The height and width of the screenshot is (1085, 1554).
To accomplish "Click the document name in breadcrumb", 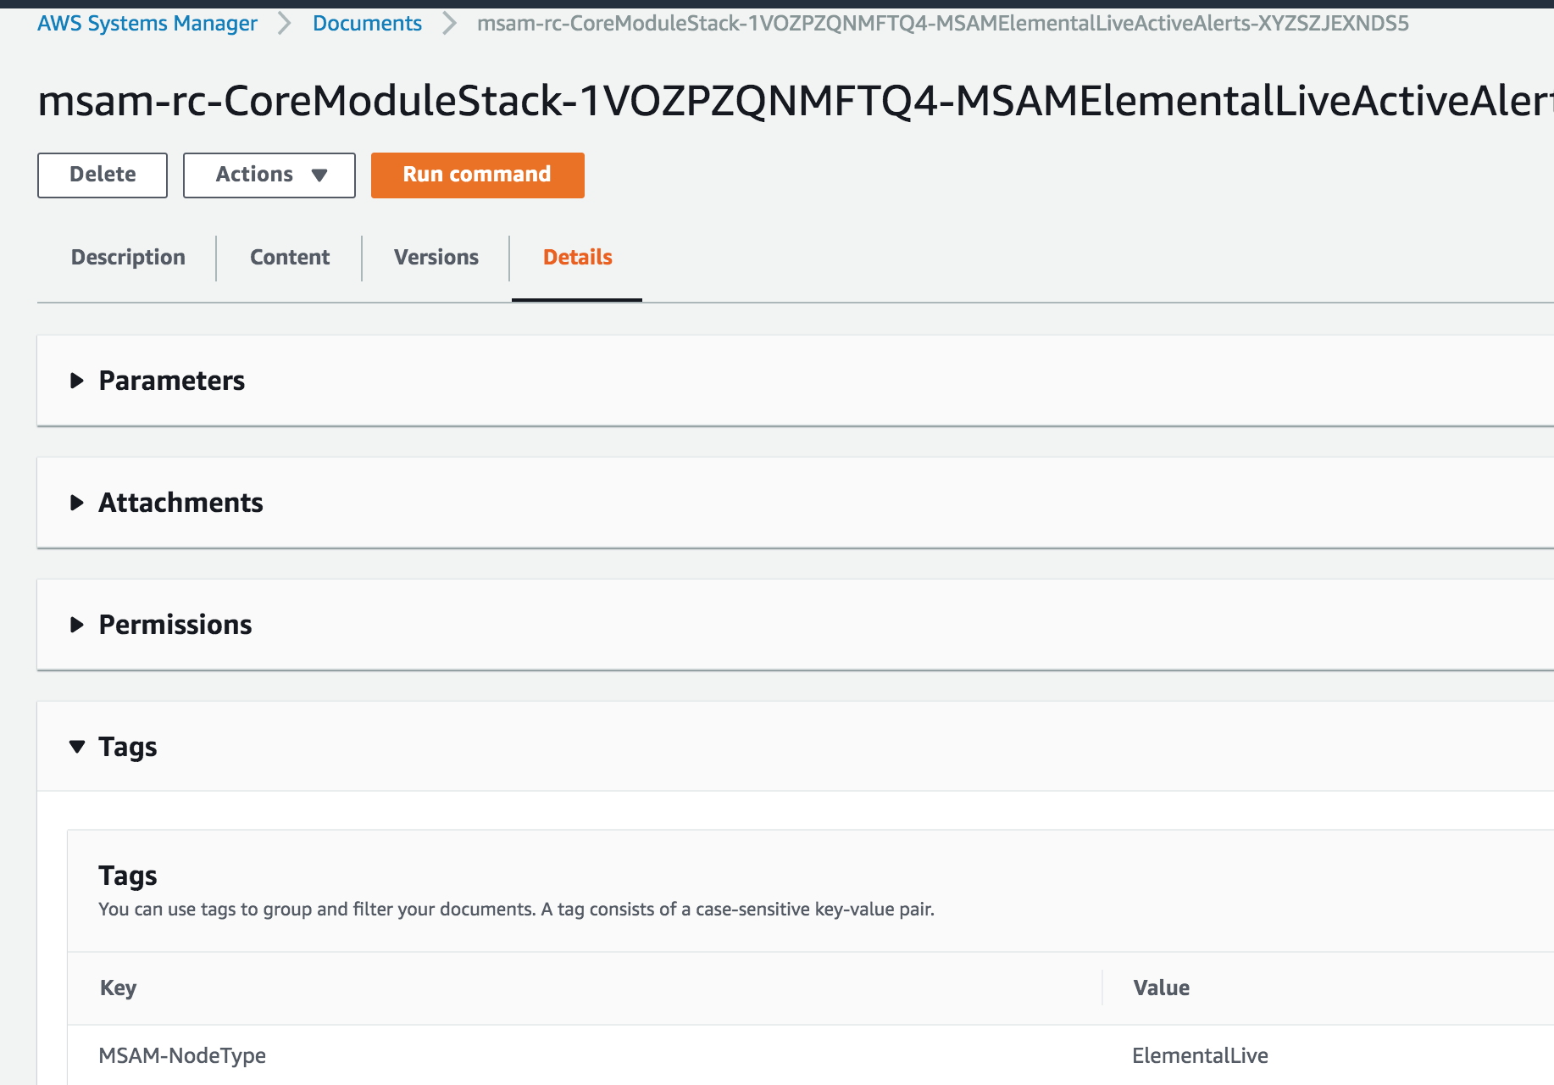I will click(943, 23).
